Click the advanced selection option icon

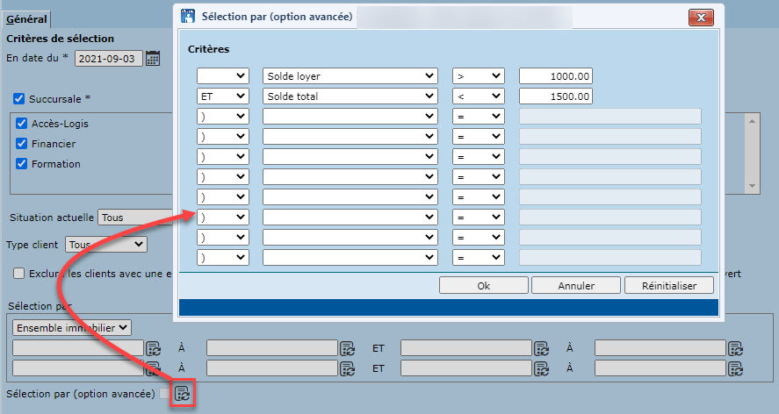[x=182, y=394]
